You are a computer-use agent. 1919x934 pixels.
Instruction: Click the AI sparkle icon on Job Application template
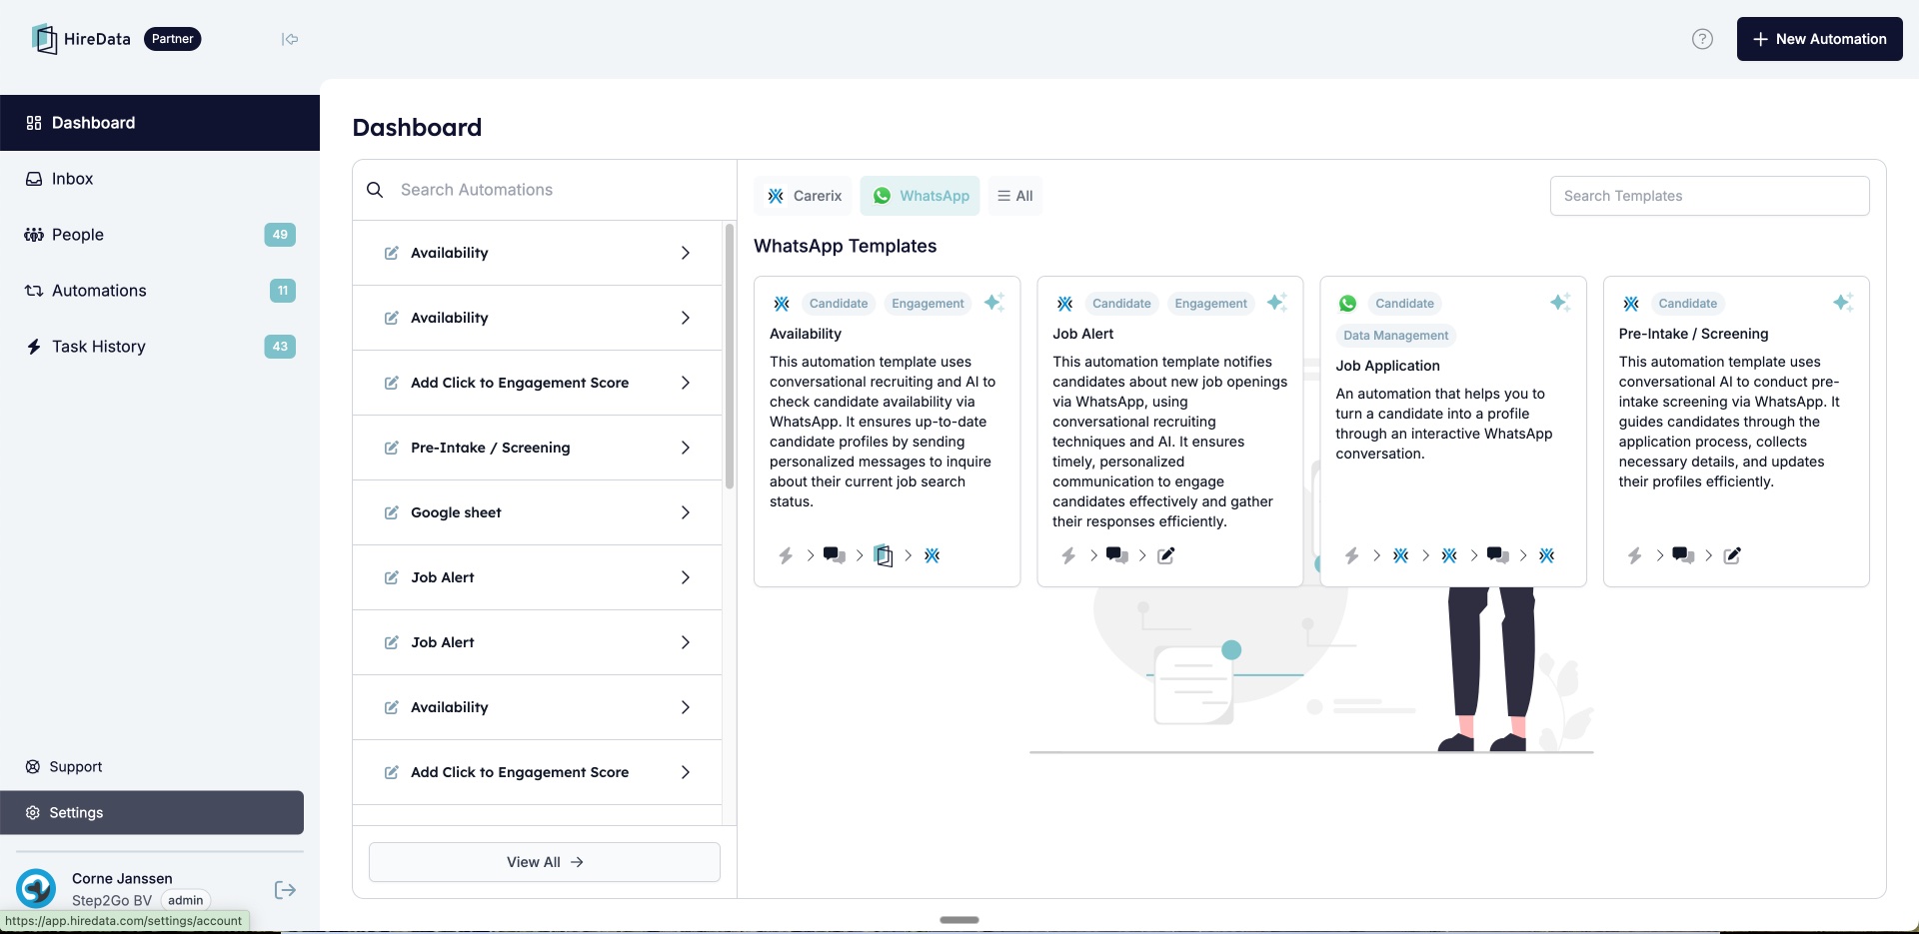(1559, 303)
